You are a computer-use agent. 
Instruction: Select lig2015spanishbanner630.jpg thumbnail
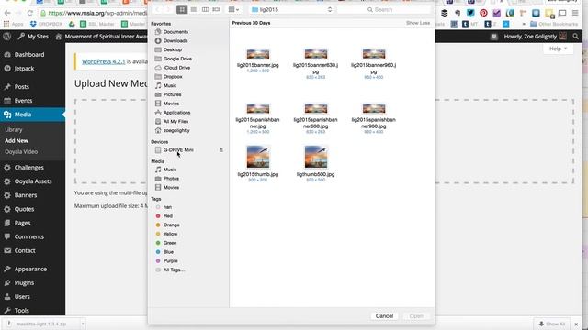pos(316,109)
